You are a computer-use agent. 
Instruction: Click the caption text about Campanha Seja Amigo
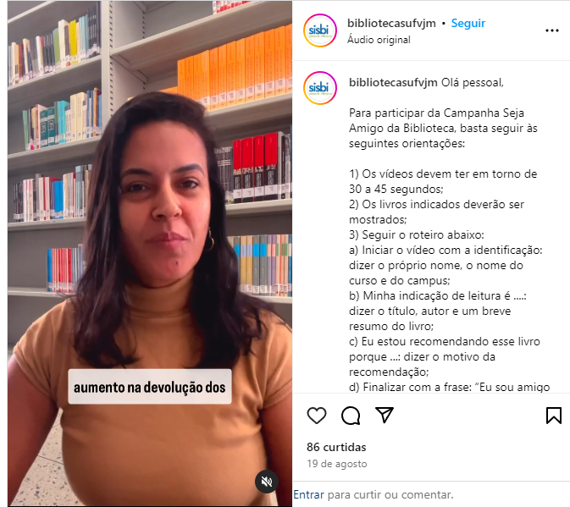click(443, 128)
